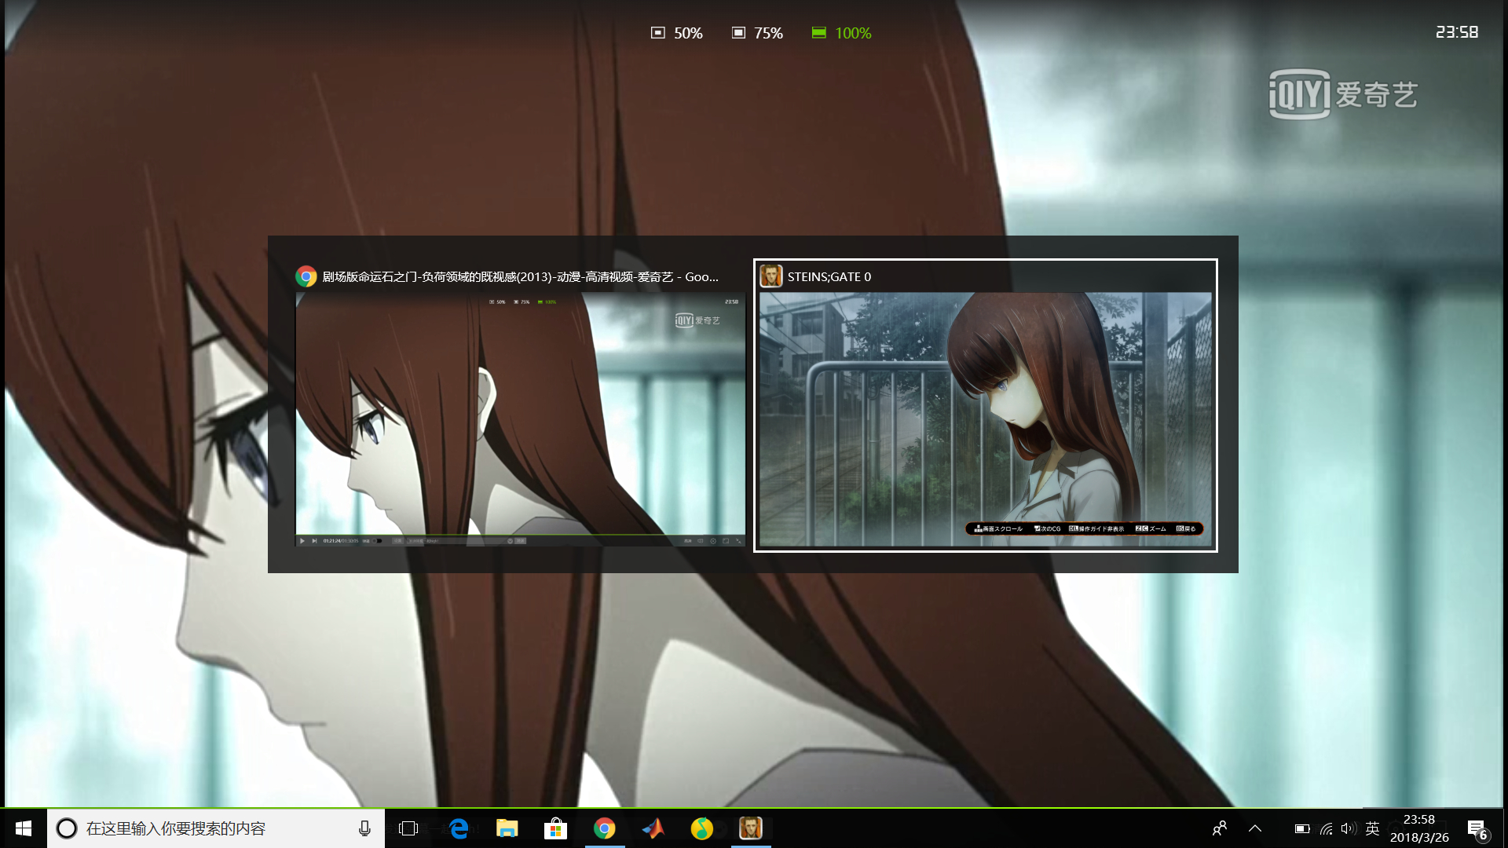
Task: Set video size to 100%
Action: 842,33
